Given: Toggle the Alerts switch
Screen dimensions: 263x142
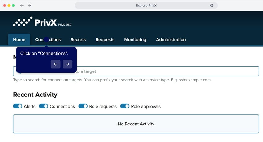Looking at the screenshot, I should (18, 106).
